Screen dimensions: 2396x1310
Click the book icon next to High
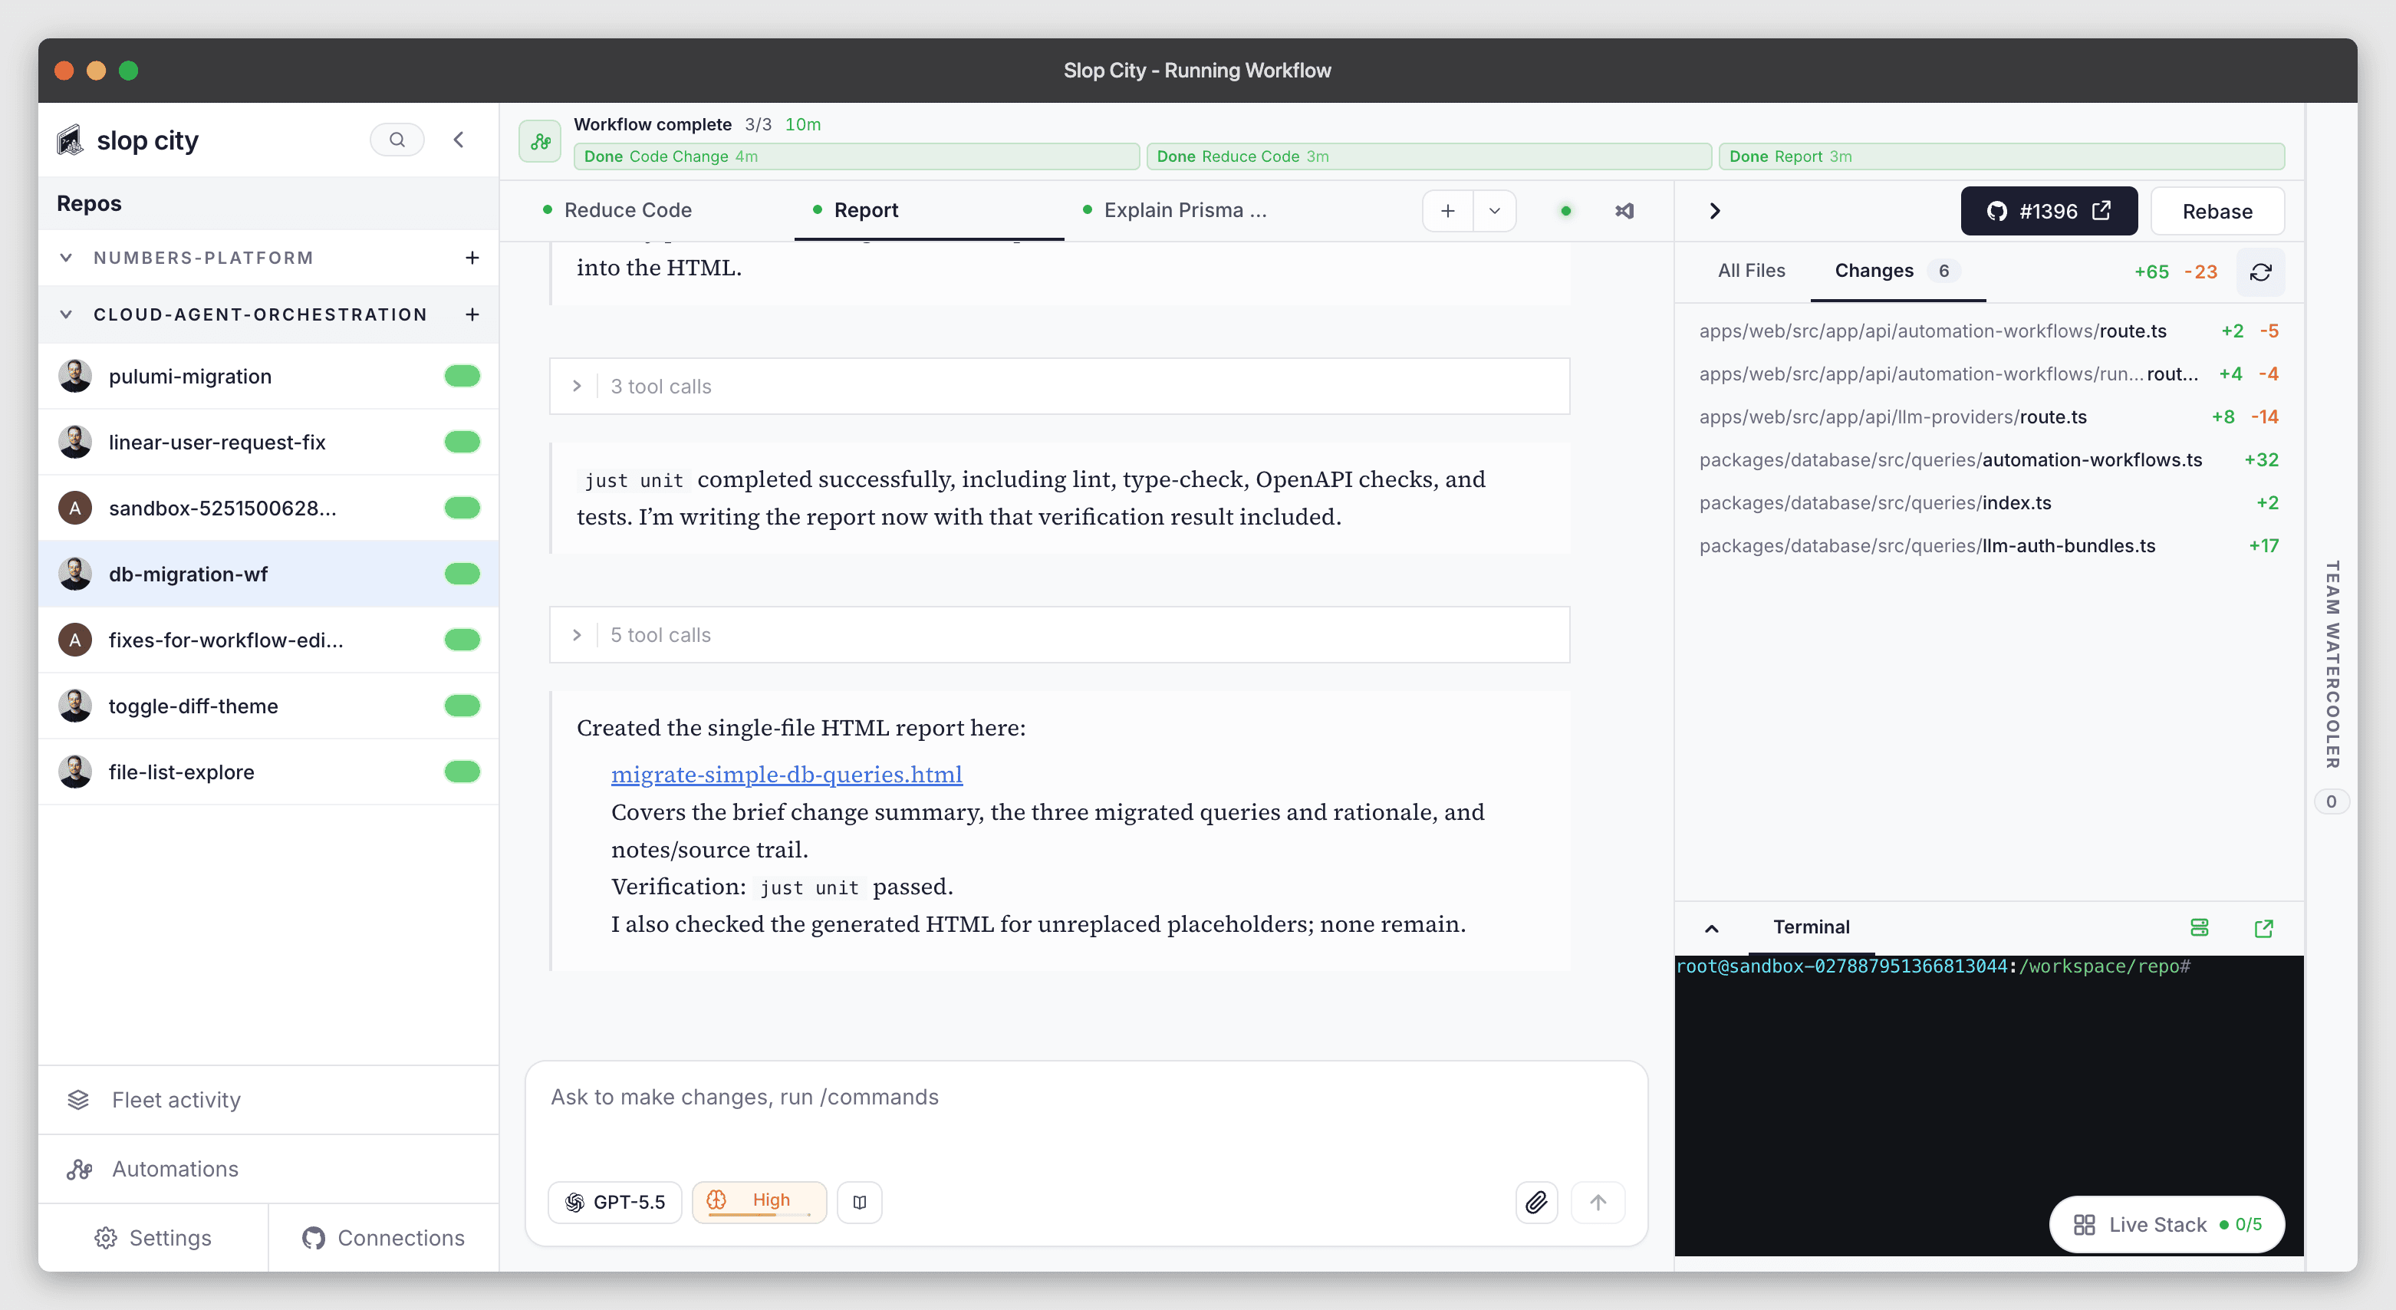(860, 1202)
